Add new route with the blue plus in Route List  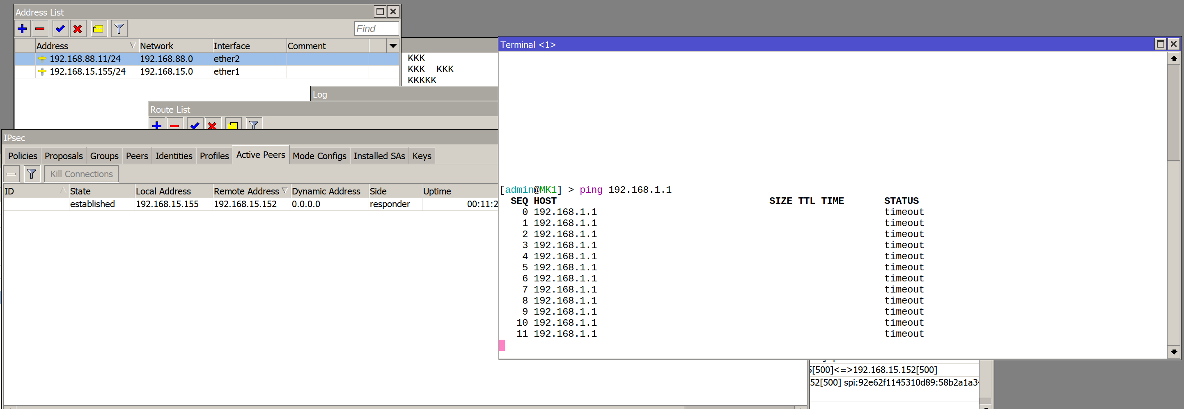(157, 124)
